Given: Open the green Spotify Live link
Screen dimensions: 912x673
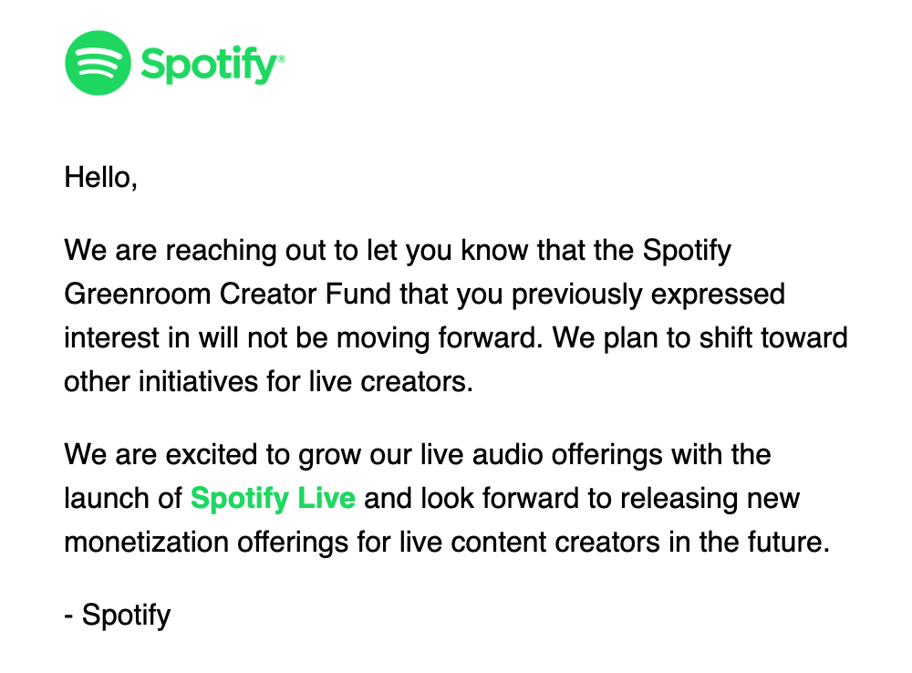Looking at the screenshot, I should click(273, 499).
